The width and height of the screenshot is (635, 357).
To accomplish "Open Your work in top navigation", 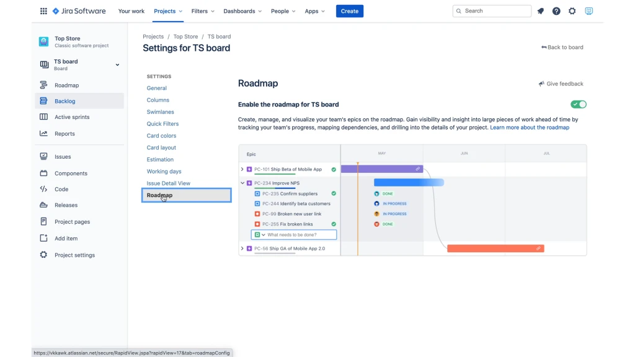I will tap(131, 11).
